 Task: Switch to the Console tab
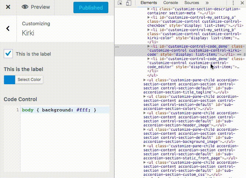point(170,3)
